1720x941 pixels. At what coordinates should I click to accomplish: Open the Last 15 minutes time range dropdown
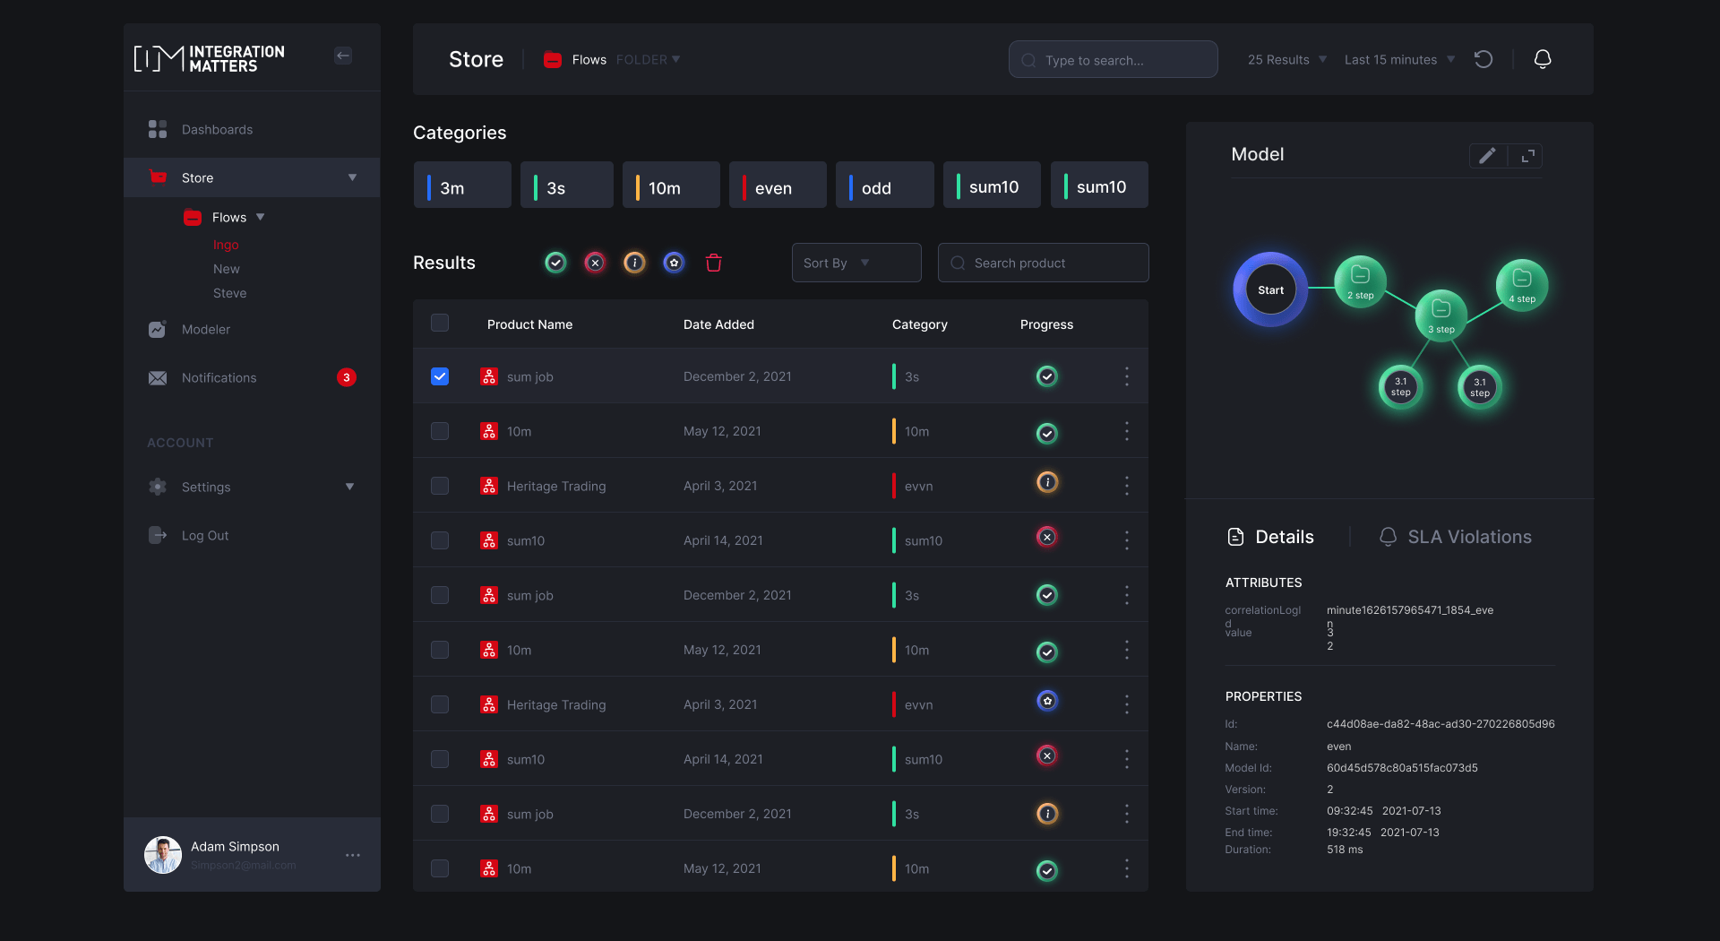coord(1397,59)
